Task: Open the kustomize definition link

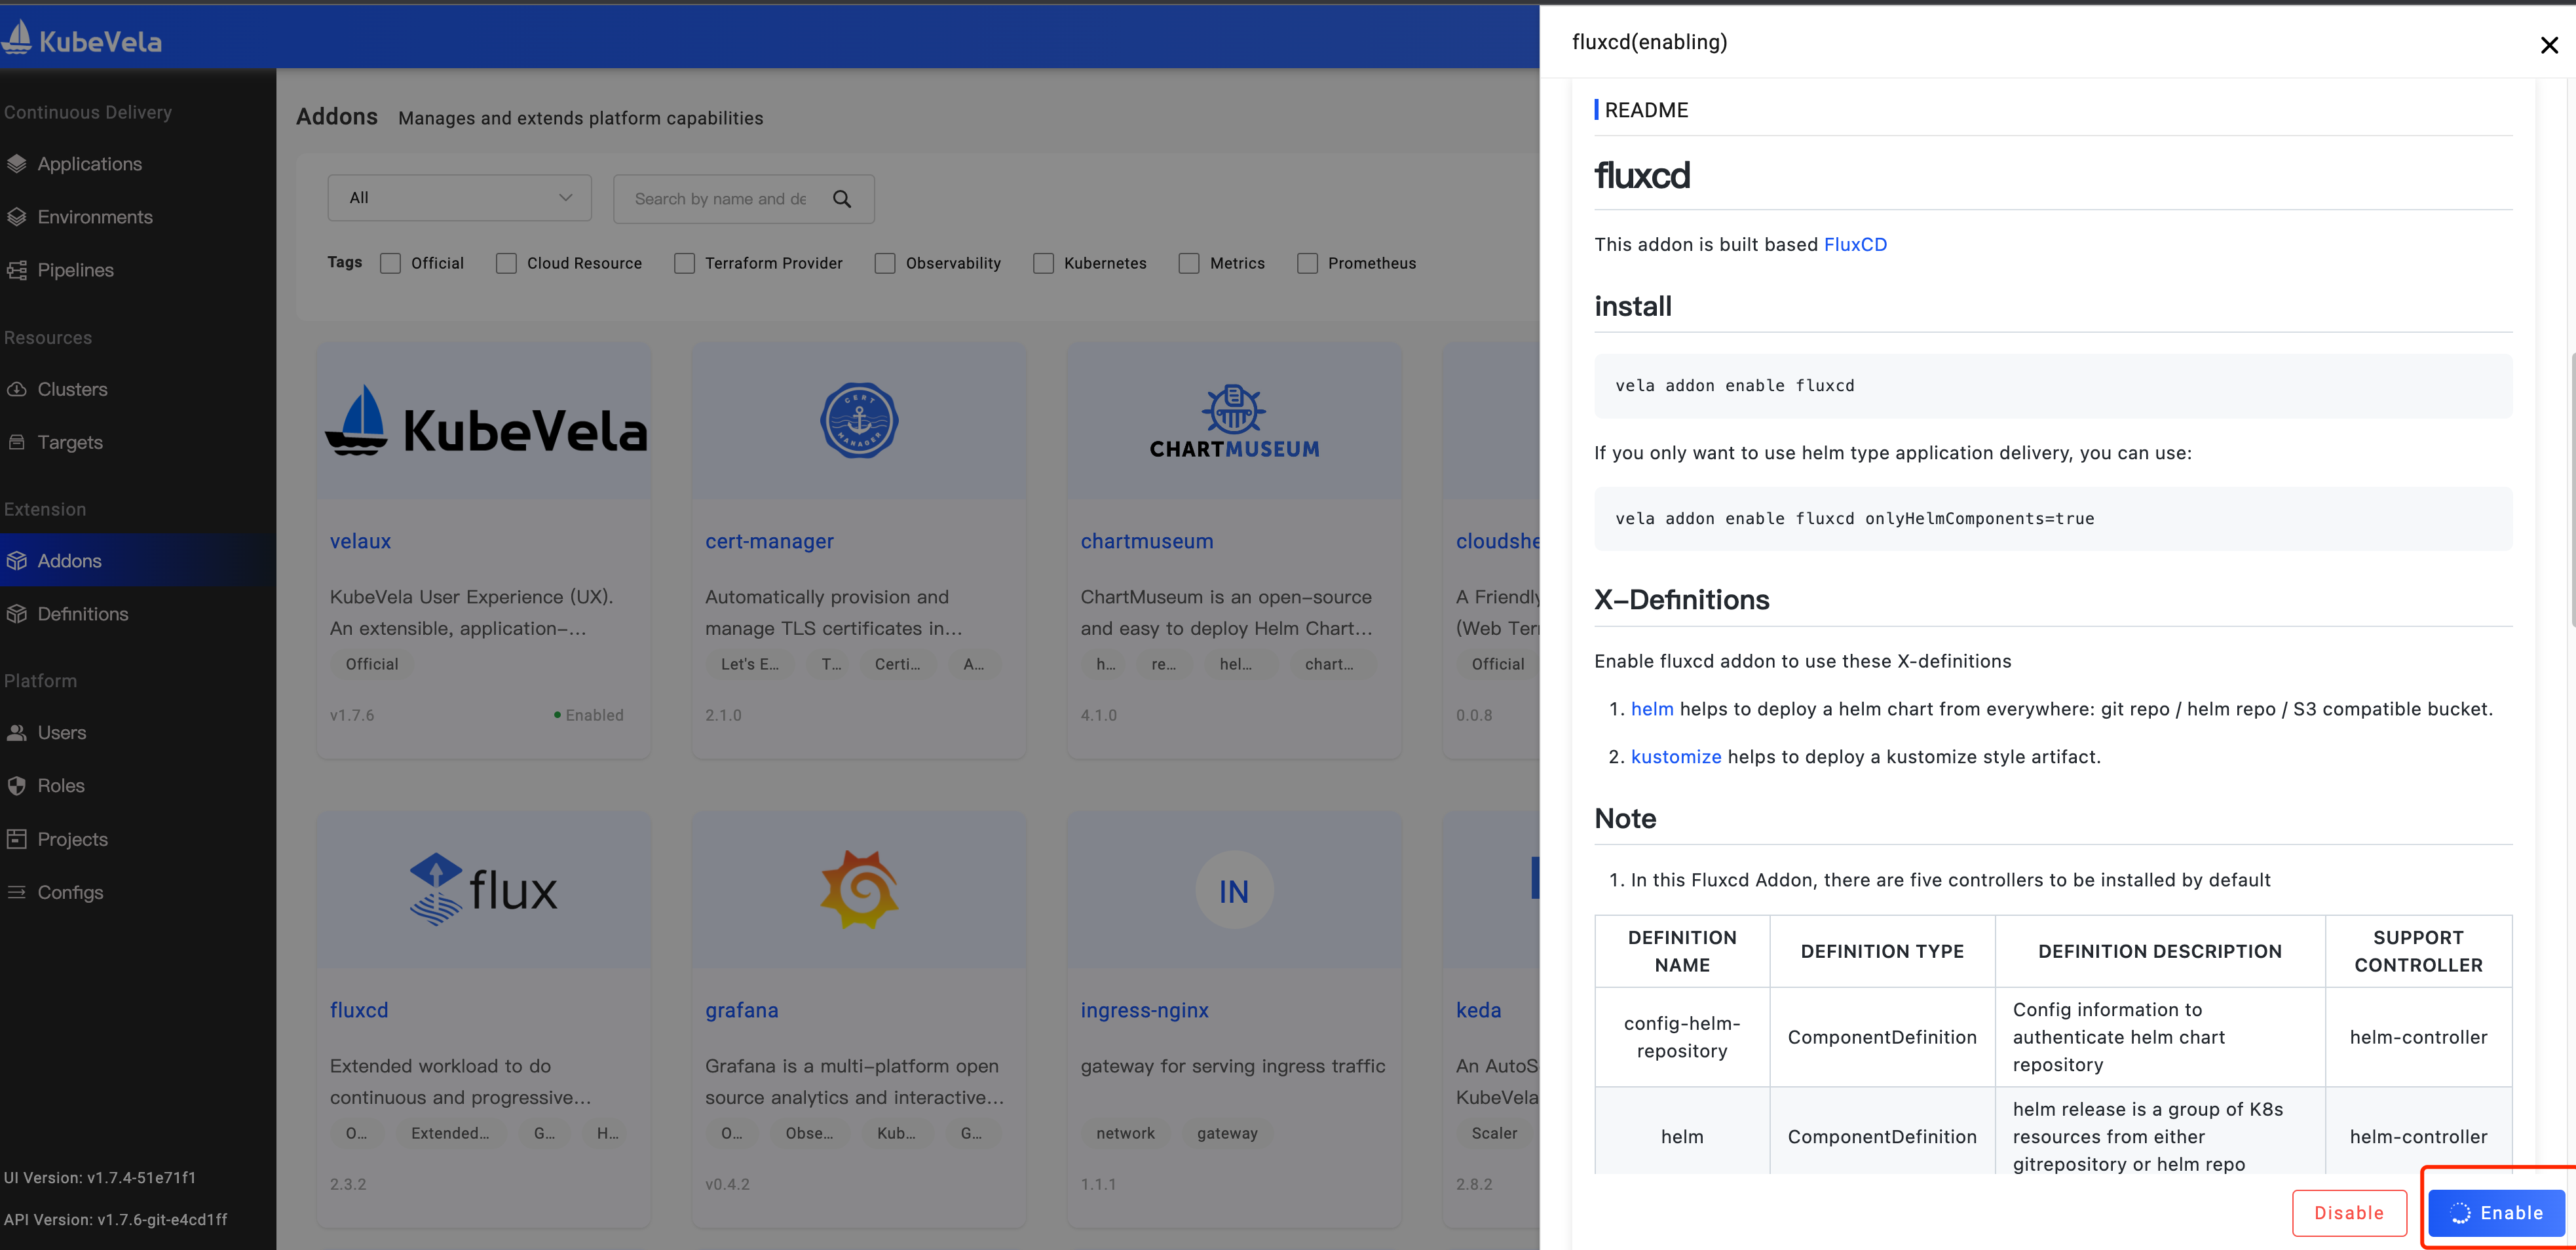Action: coord(1675,757)
